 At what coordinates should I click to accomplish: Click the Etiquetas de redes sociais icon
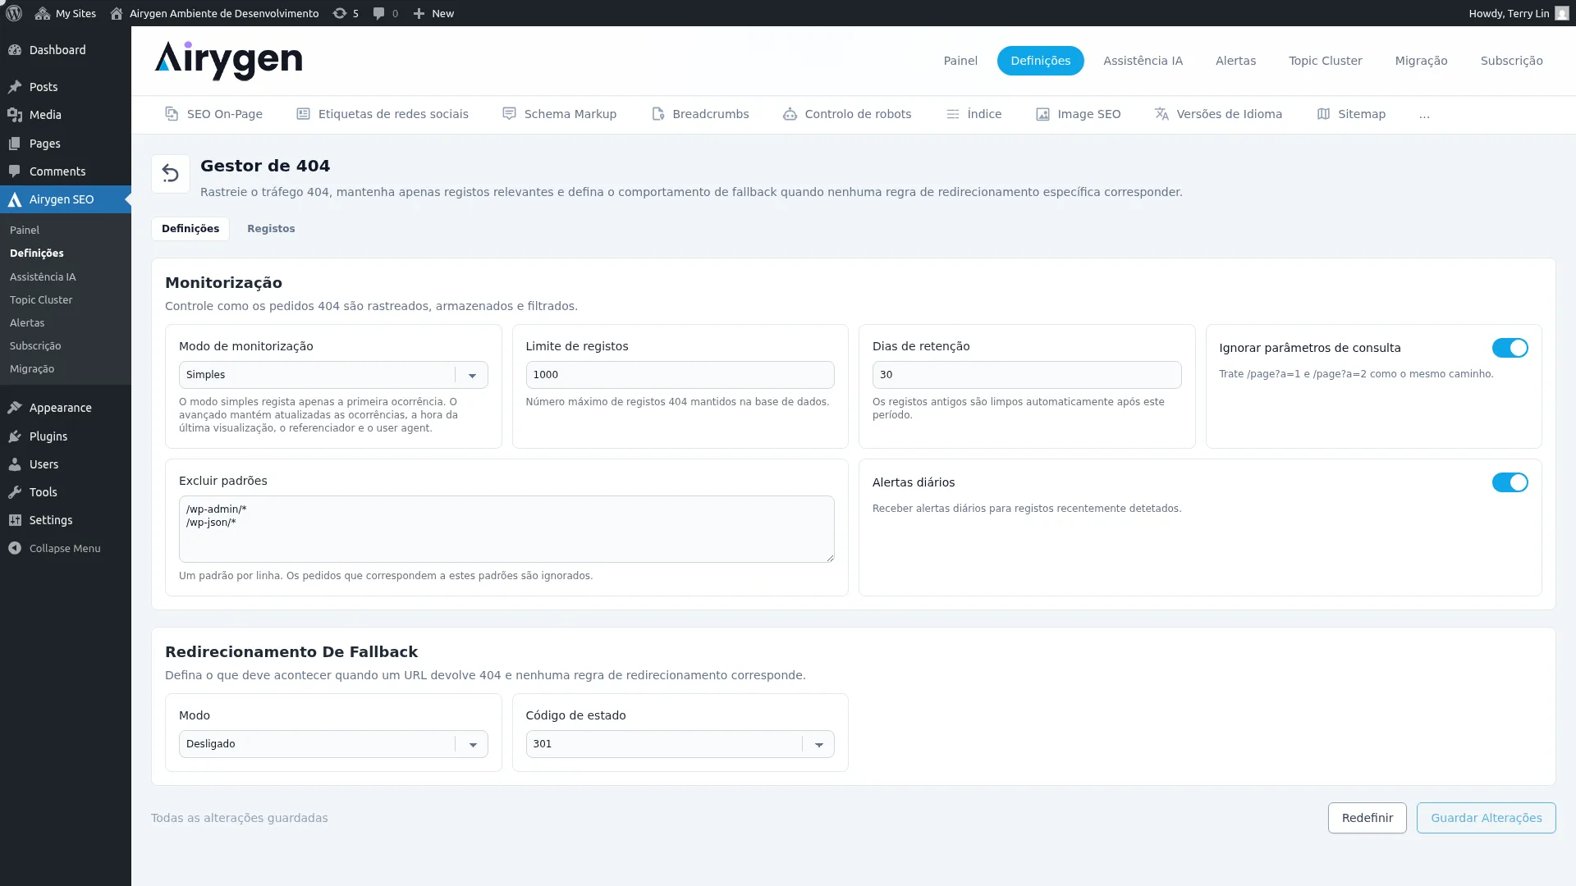pyautogui.click(x=303, y=114)
